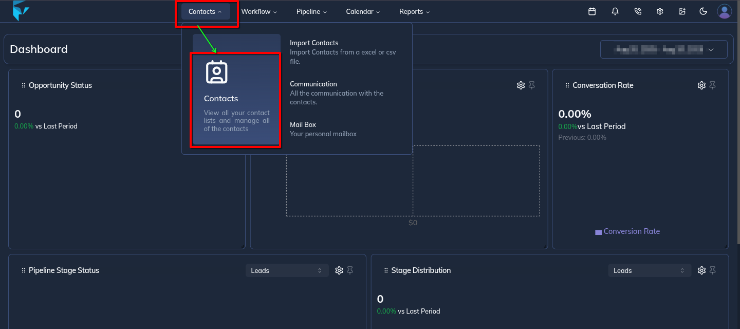Expand the Workflow dropdown menu
The image size is (740, 329).
pyautogui.click(x=259, y=11)
